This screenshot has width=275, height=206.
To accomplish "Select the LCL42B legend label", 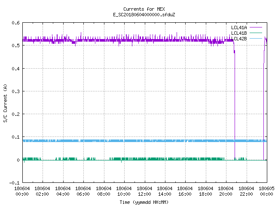I will pos(239,39).
